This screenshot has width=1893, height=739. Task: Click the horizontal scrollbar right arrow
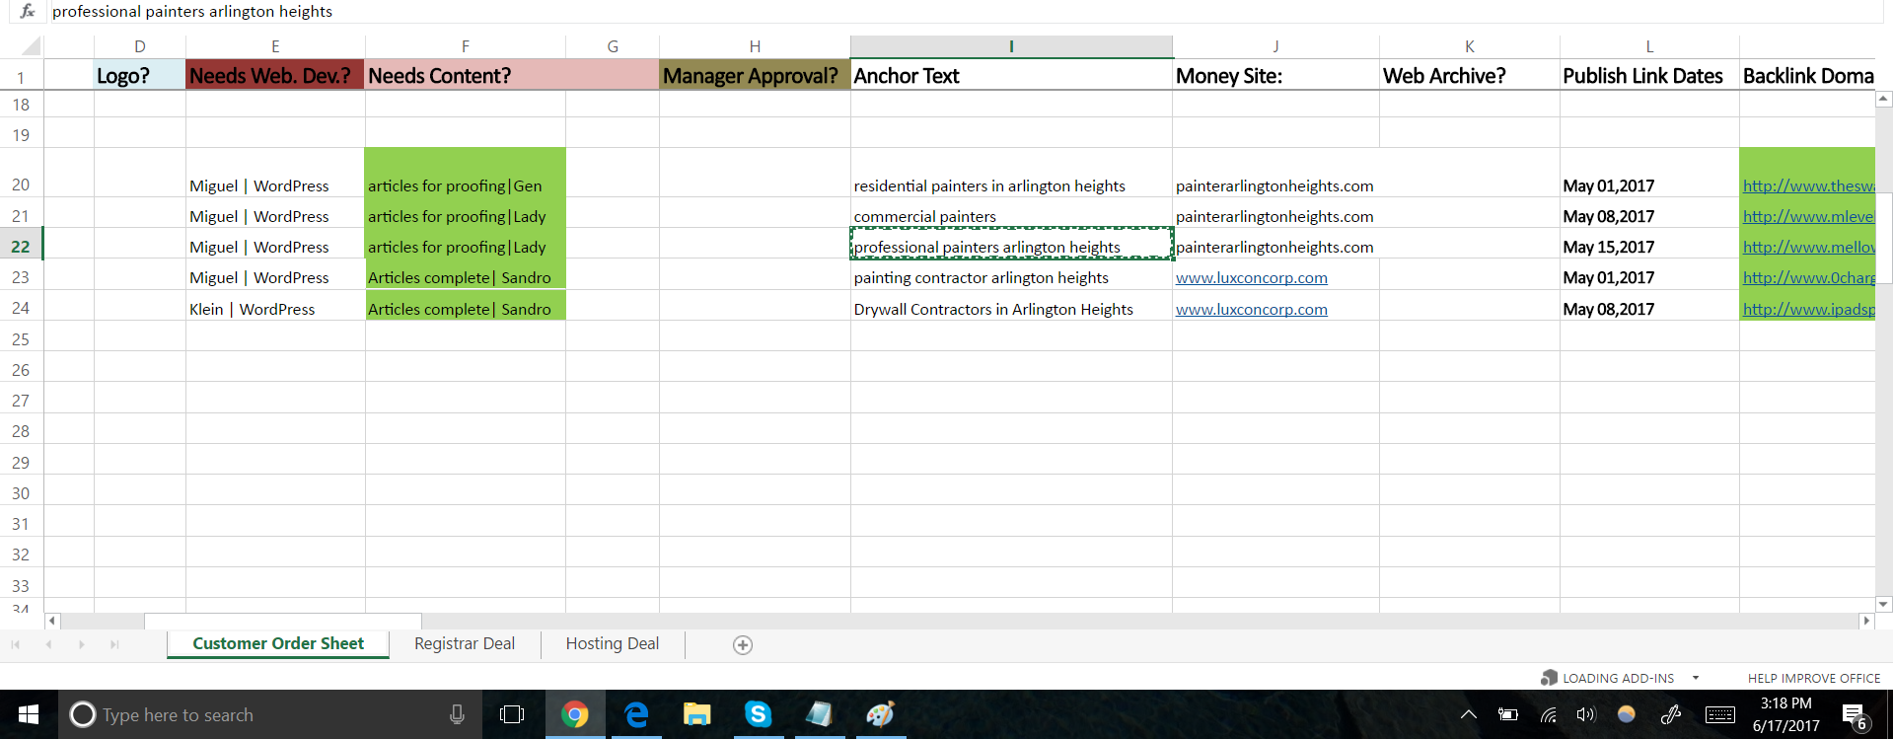(1865, 621)
